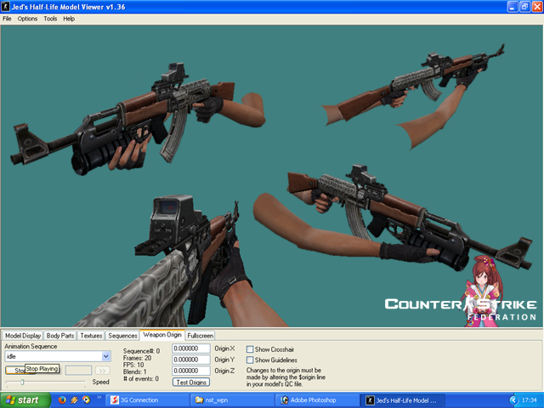This screenshot has width=544, height=408.
Task: Click the Origin Y input field
Action: pyautogui.click(x=191, y=360)
